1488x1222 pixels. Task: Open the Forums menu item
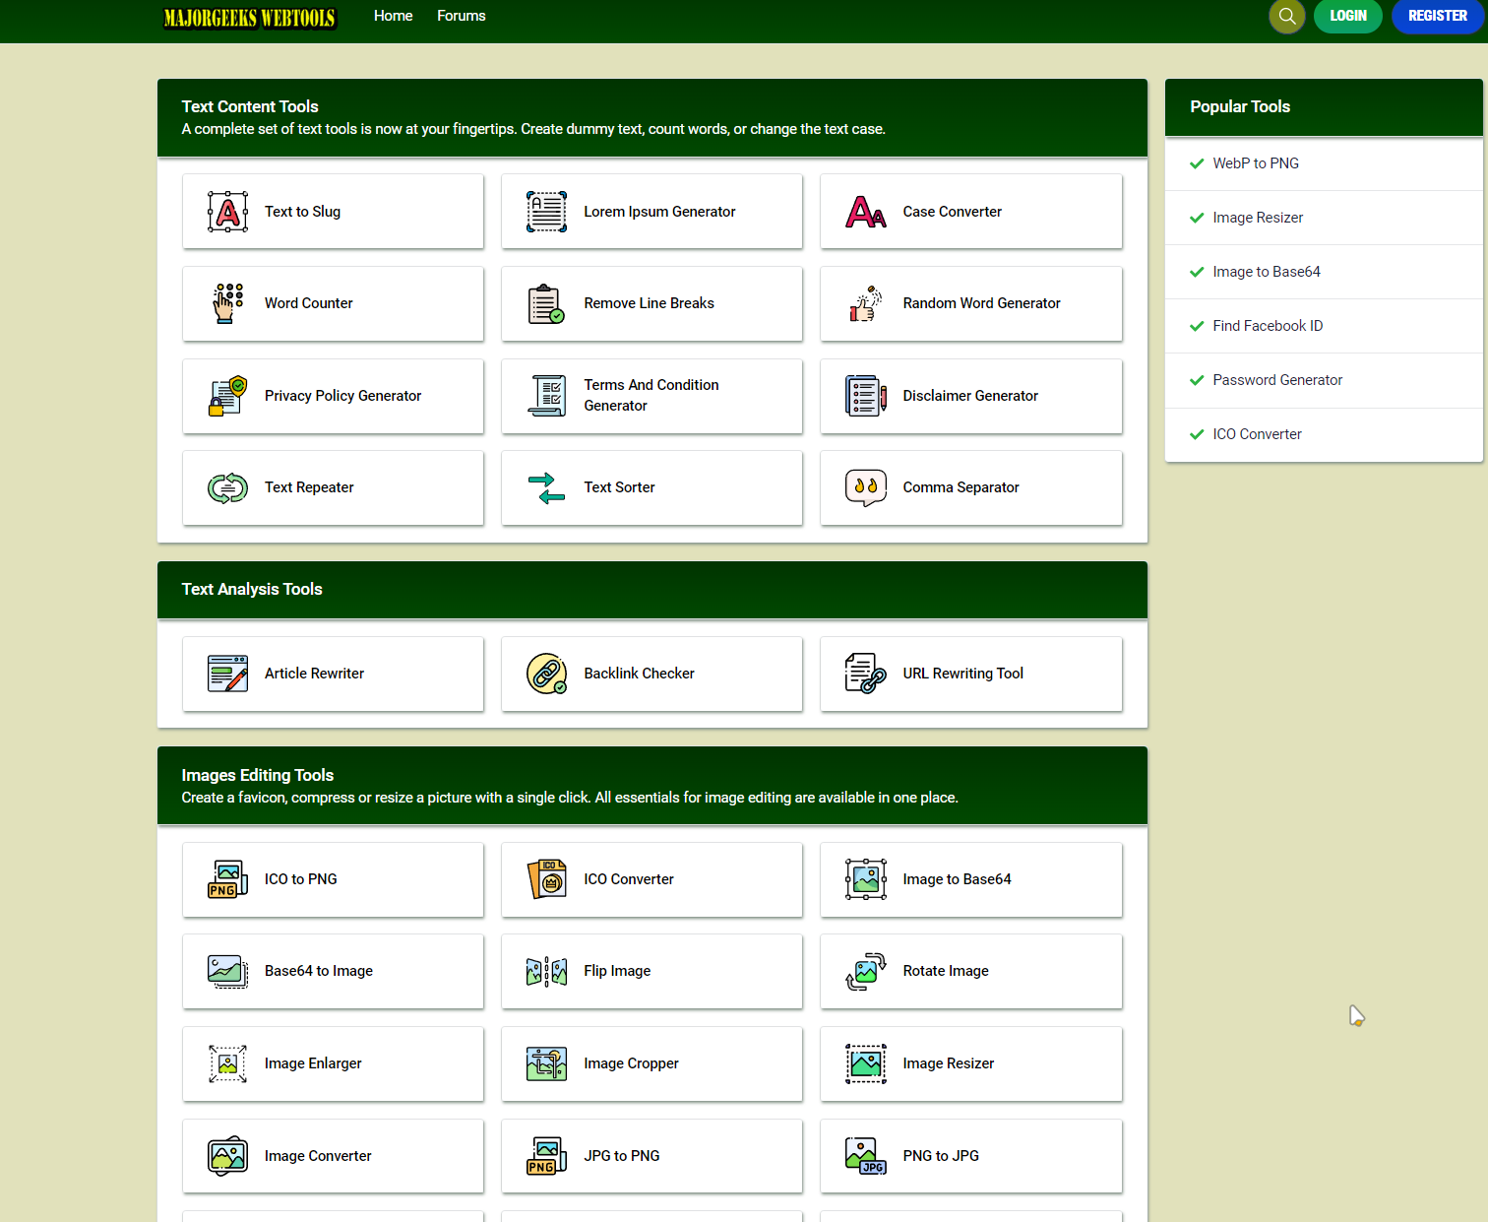(461, 16)
